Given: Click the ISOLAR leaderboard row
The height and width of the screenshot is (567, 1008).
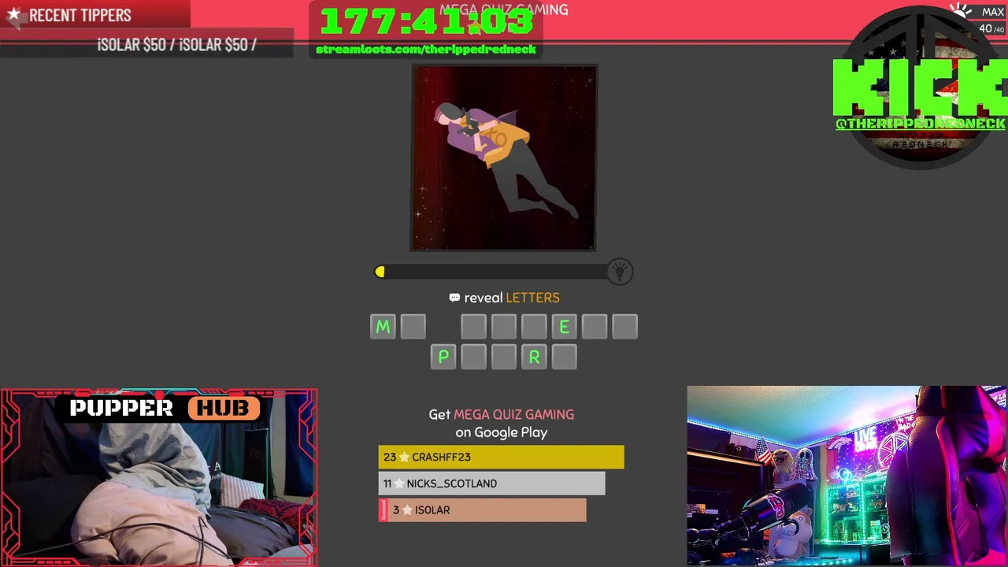Looking at the screenshot, I should [482, 510].
